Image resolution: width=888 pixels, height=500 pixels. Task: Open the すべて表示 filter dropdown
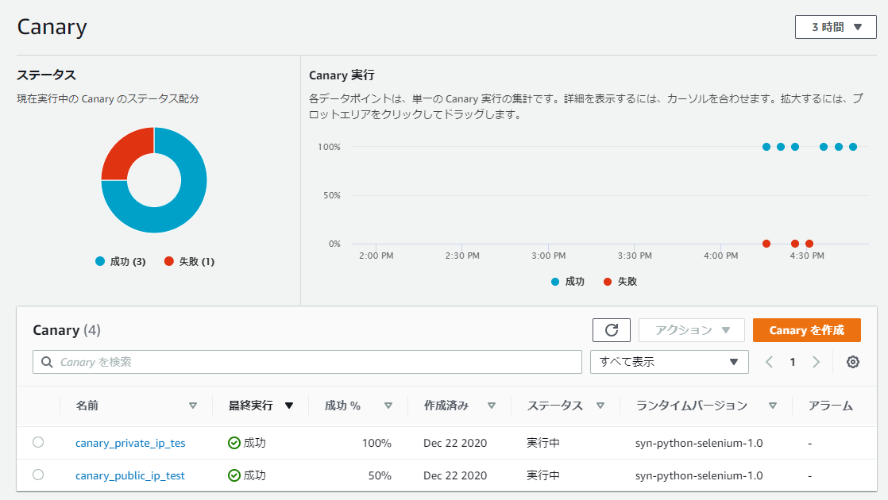[670, 362]
